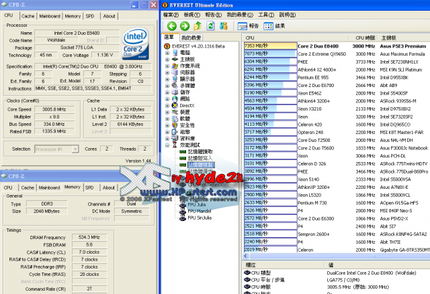Screen dimensions: 430x294
Task: Select the 顯示器 display tree icon
Action: (175, 79)
